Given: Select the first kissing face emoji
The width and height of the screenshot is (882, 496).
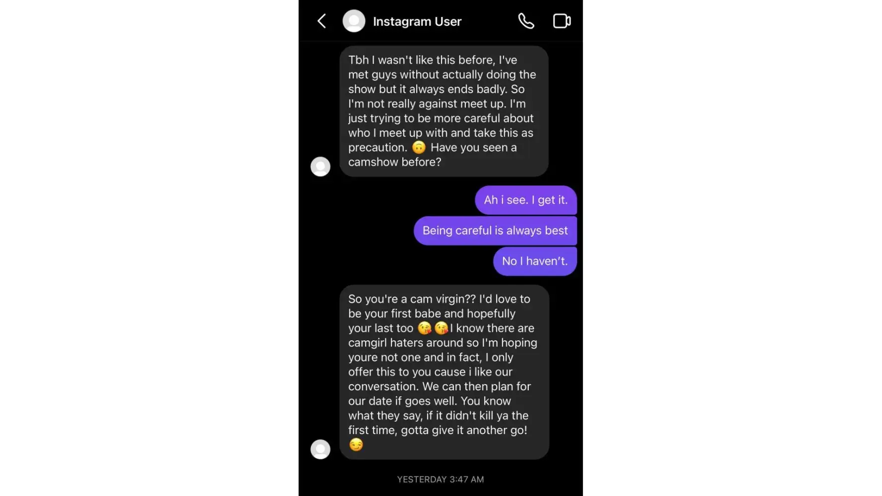Looking at the screenshot, I should (x=425, y=328).
